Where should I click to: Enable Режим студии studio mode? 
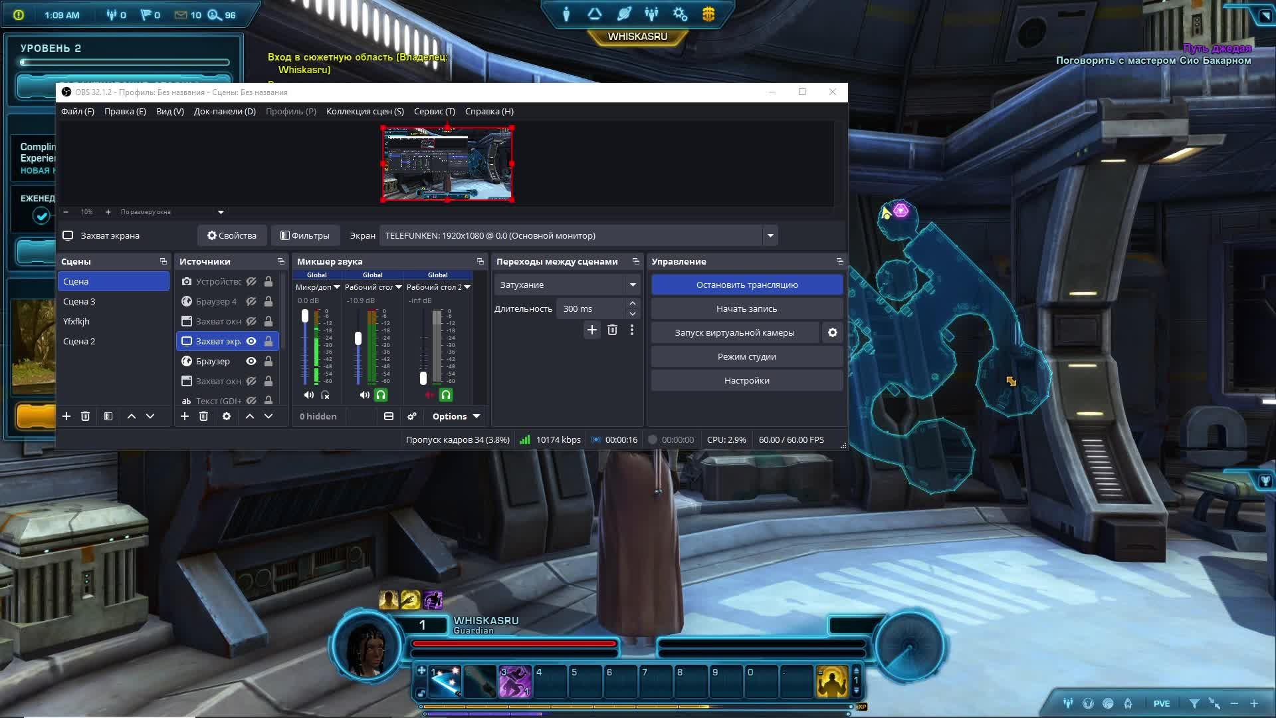click(747, 356)
